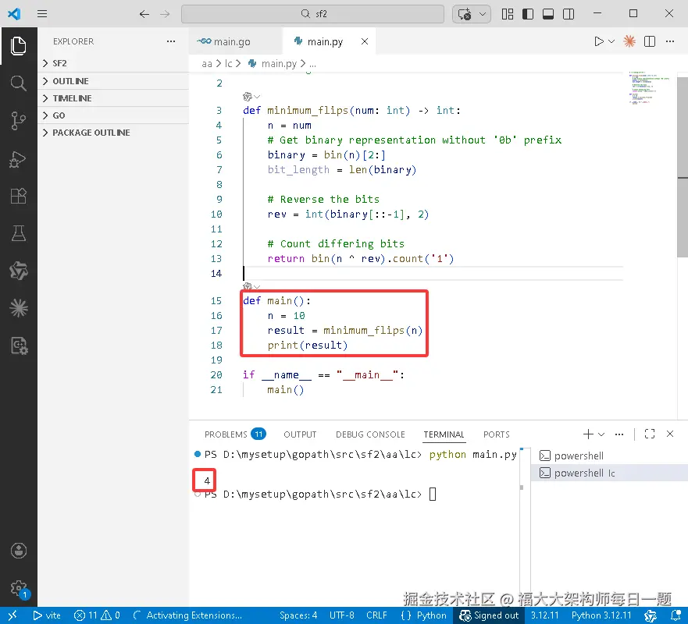Open the DEBUG CONSOLE tab
The image size is (688, 624).
coord(370,434)
